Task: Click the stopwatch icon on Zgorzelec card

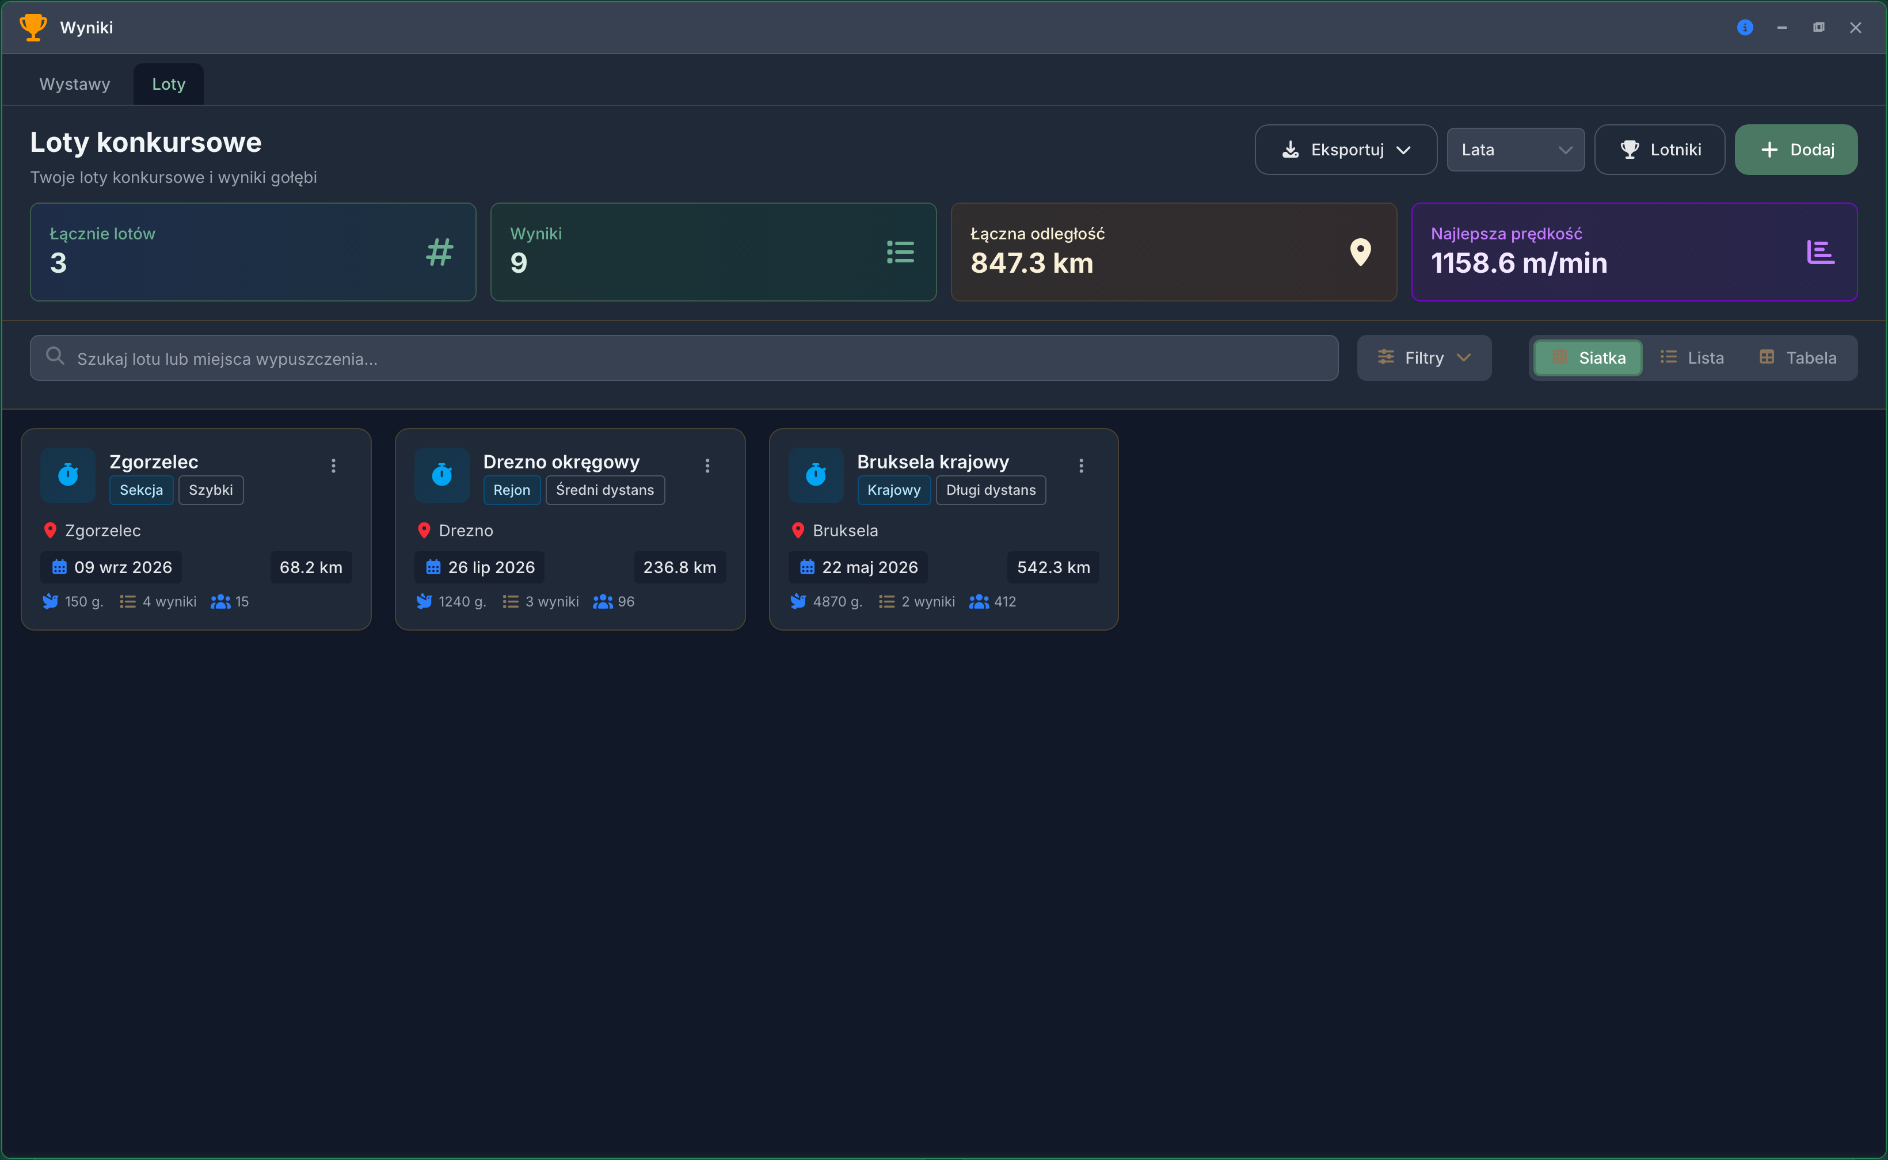Action: (x=67, y=475)
